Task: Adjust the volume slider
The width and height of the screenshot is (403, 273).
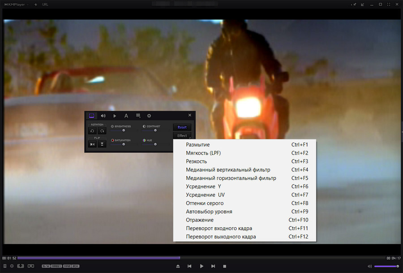Action: [386, 266]
